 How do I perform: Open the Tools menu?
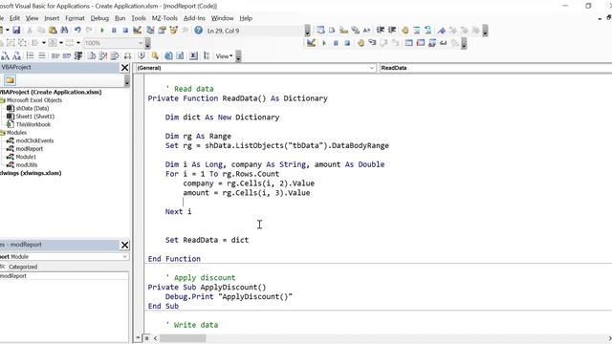(x=138, y=18)
